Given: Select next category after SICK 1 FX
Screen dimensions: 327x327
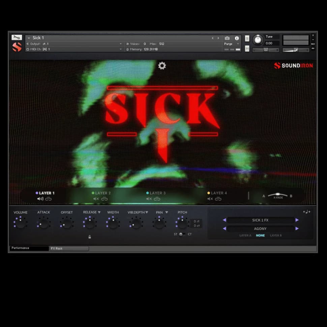Looking at the screenshot, I should point(297,220).
